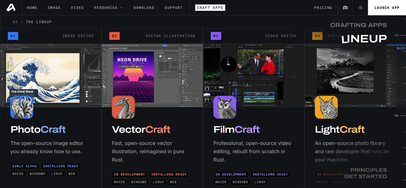Click the 02 / The Lineup breadcrumb

click(33, 22)
